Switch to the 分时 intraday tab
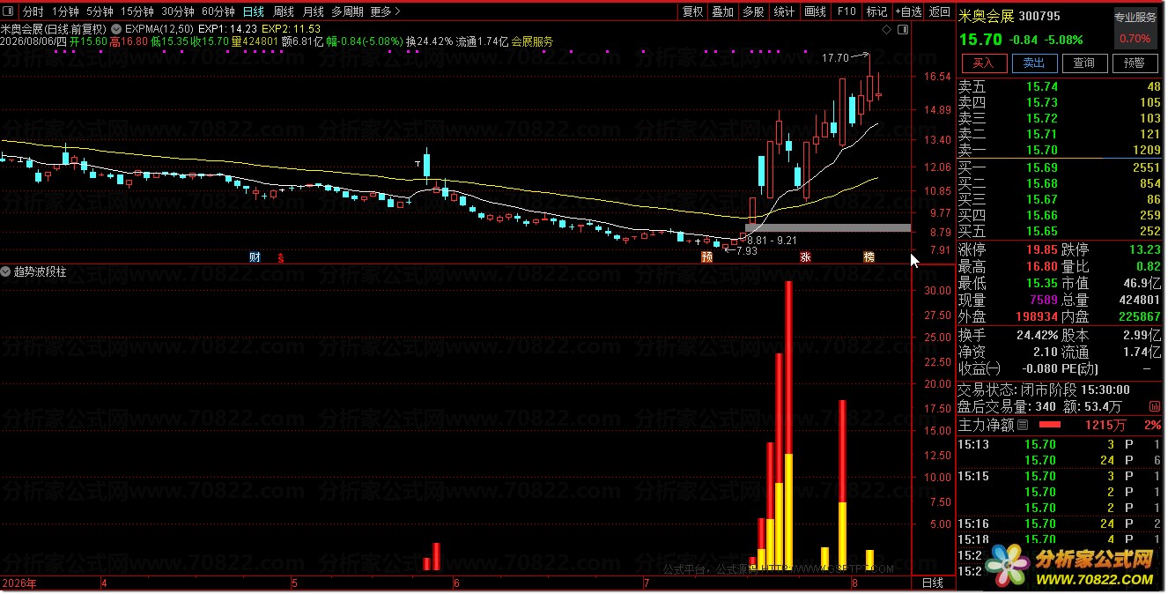This screenshot has height=594, width=1168. coord(33,11)
